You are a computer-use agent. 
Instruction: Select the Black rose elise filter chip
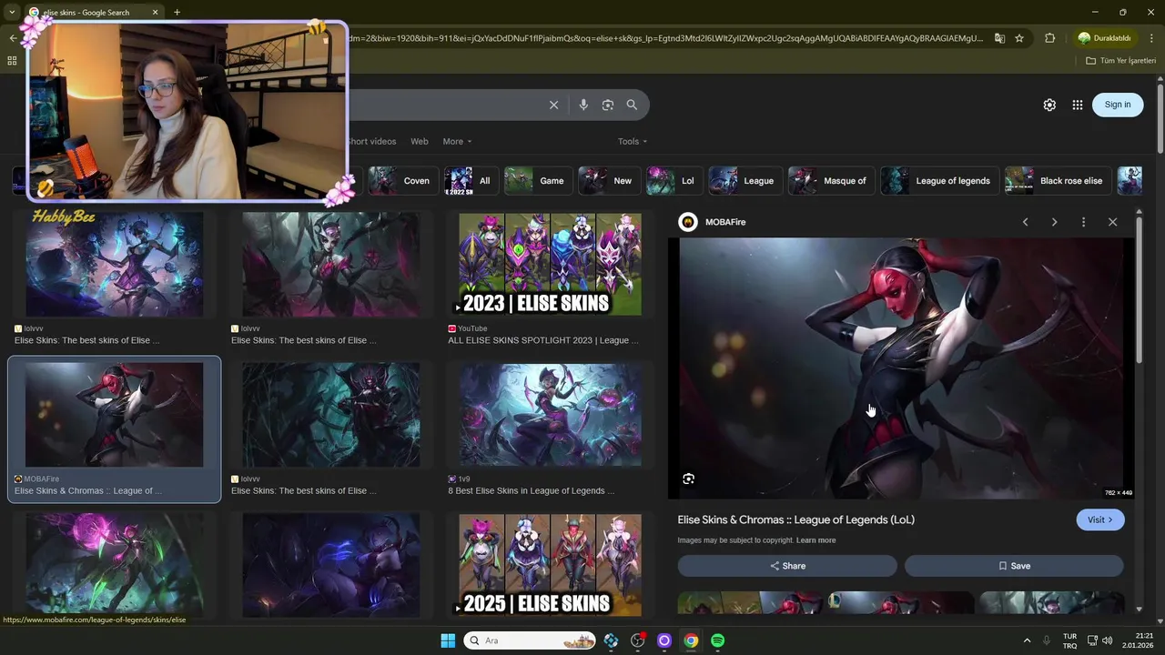tap(1057, 181)
